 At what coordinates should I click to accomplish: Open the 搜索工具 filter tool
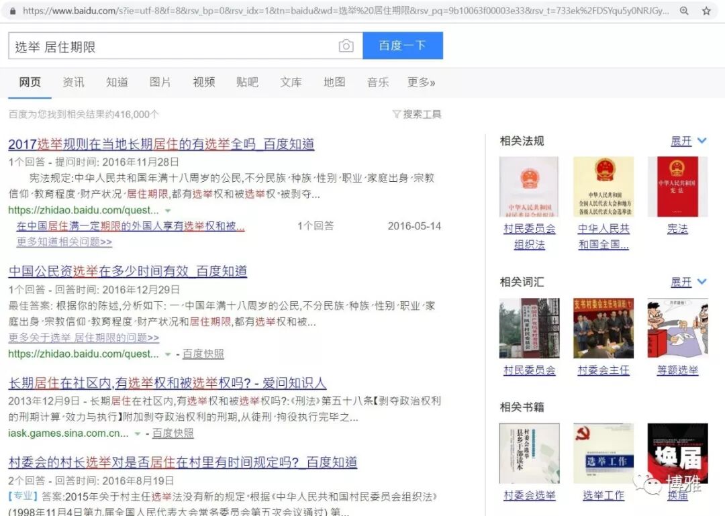click(417, 114)
